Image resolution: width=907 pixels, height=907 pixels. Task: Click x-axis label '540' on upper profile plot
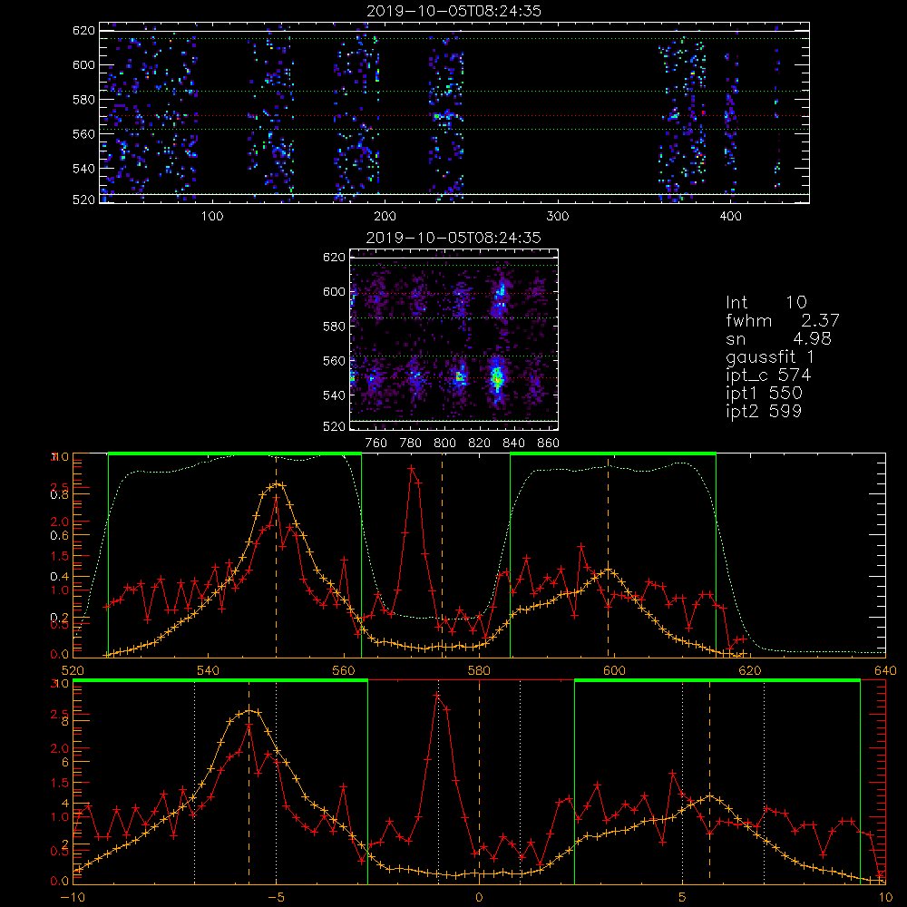tap(209, 671)
